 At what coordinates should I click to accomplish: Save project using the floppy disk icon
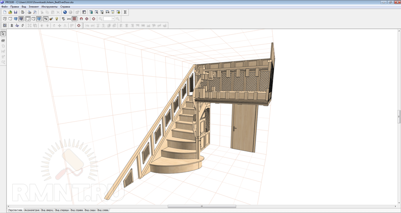(16, 12)
